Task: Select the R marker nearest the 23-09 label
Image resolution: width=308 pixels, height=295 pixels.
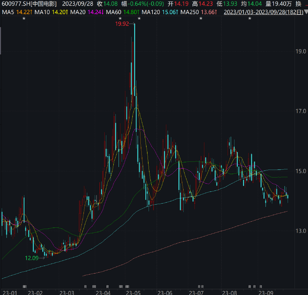Action: 261,286
